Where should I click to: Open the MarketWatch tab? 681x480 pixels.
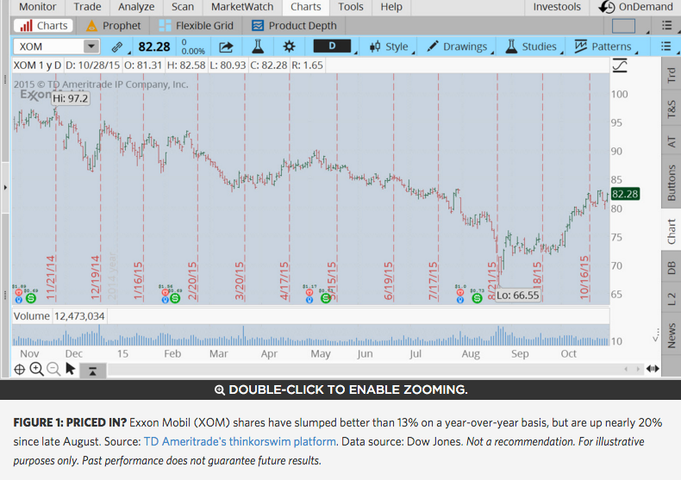tap(242, 7)
